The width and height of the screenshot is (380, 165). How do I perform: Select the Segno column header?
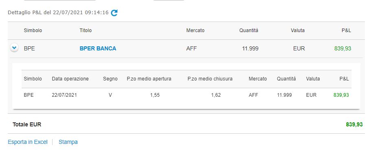pos(110,79)
